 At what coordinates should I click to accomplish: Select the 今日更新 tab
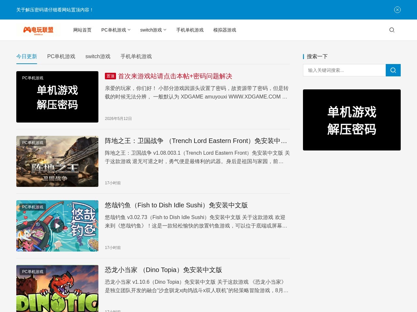click(x=27, y=57)
